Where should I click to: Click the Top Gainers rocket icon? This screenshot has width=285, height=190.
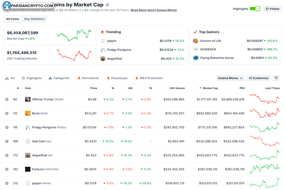[x=195, y=32]
